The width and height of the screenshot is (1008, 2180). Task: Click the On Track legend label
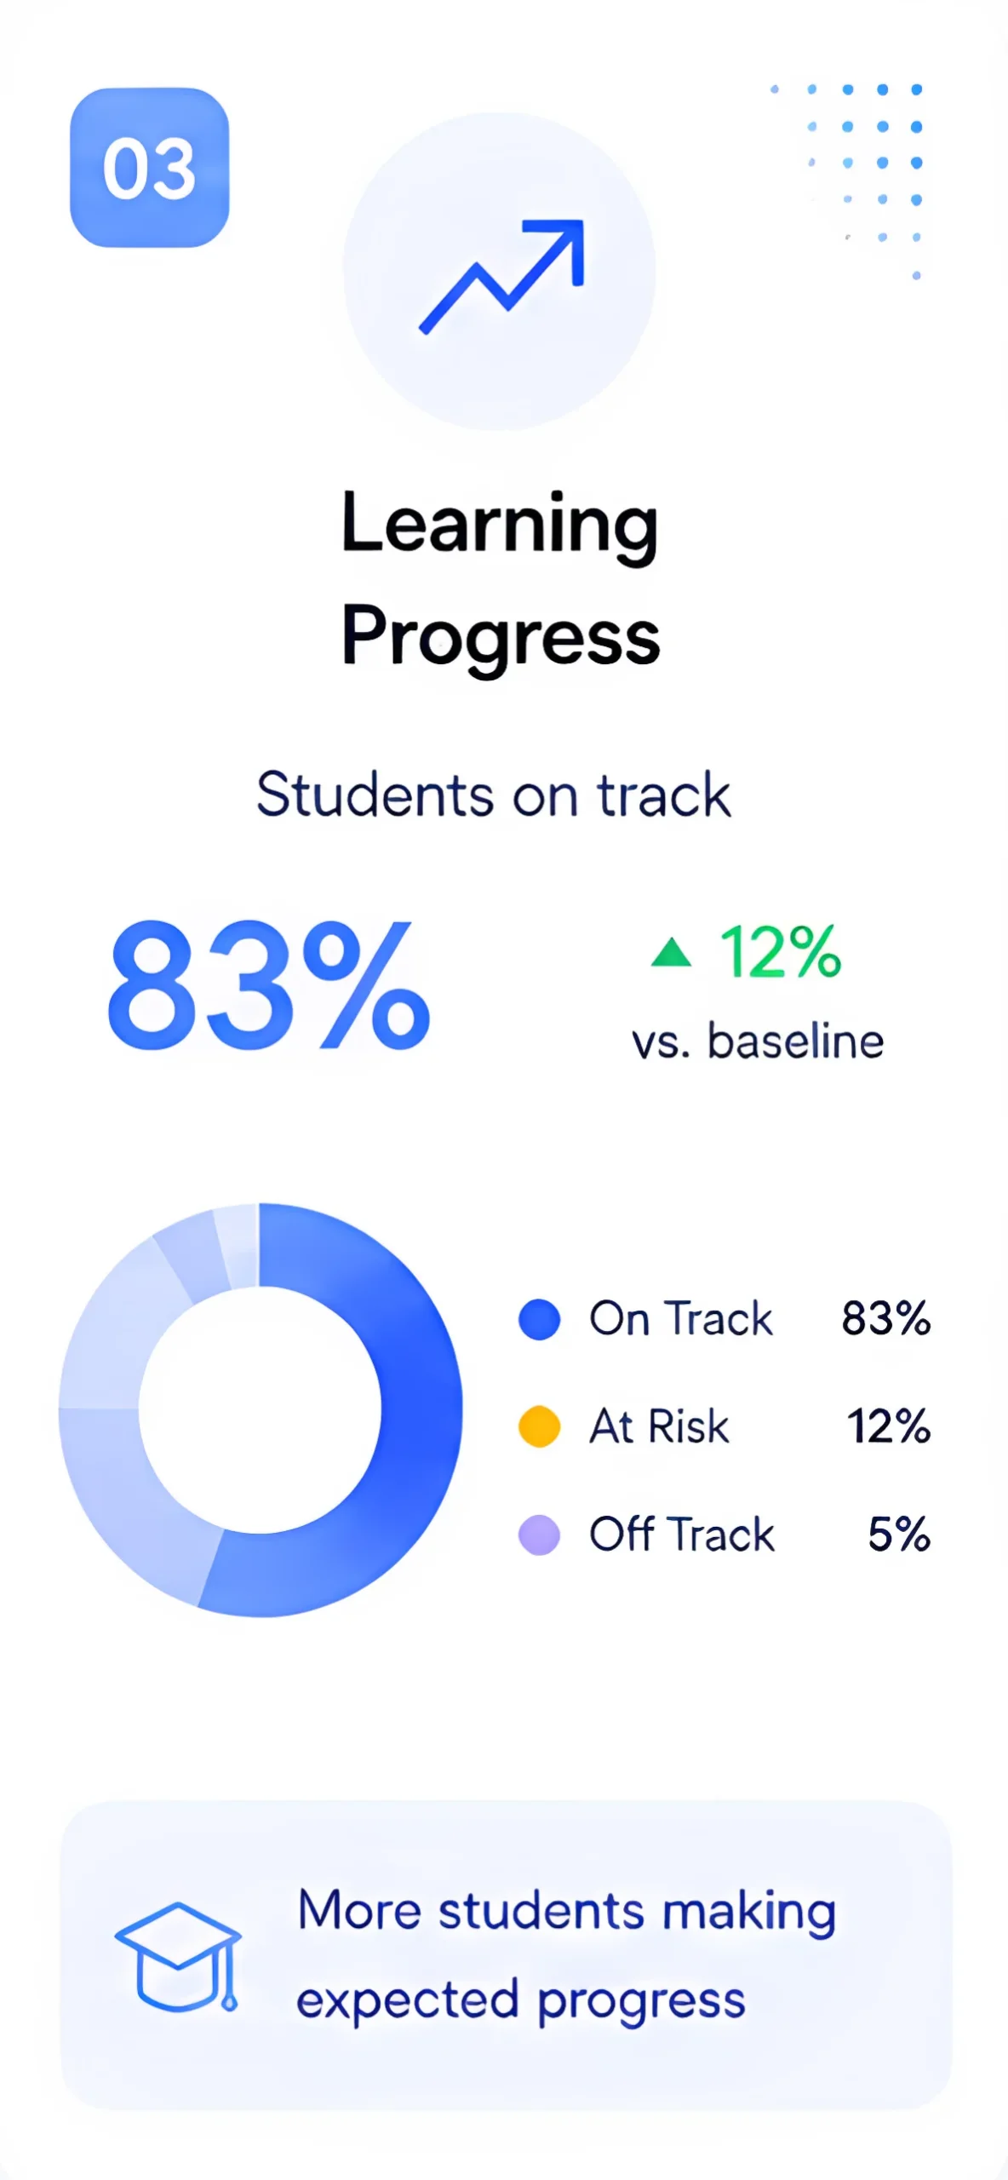point(681,1319)
